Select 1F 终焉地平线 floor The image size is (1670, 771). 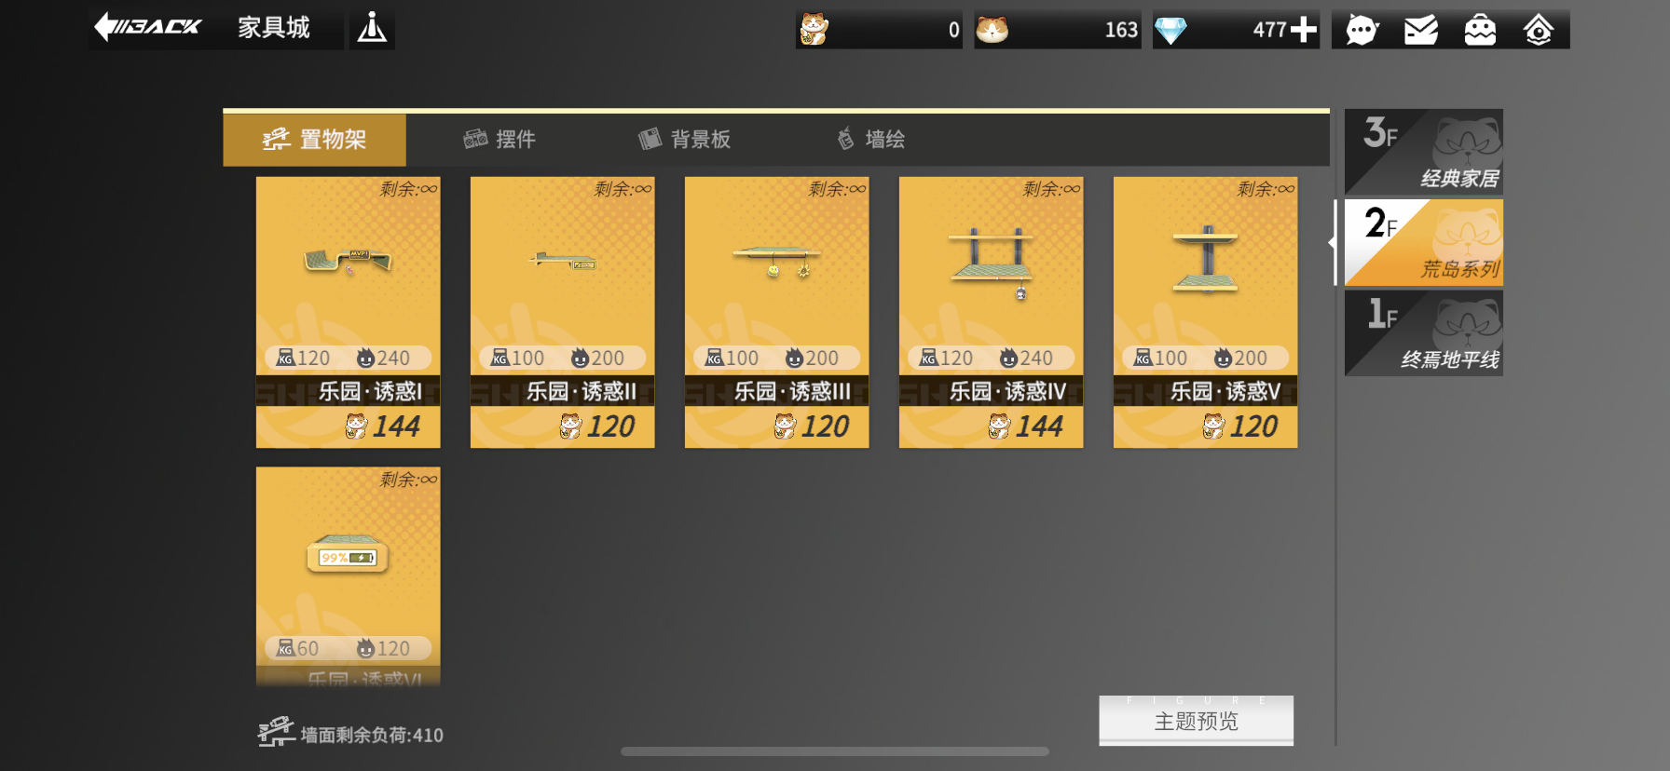point(1423,333)
